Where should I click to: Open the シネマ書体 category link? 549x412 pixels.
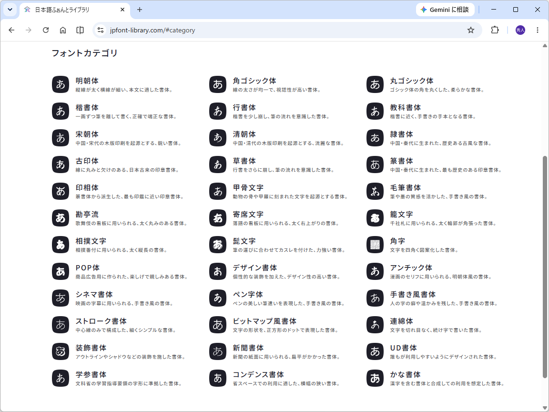point(94,294)
